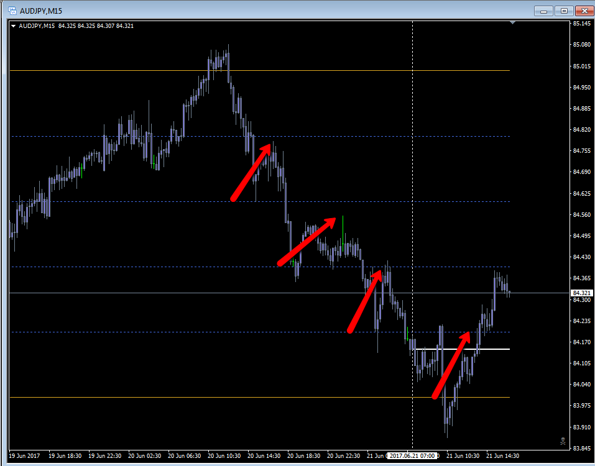
Task: Click the 20 Jun 22:30 time axis label
Action: 344,456
